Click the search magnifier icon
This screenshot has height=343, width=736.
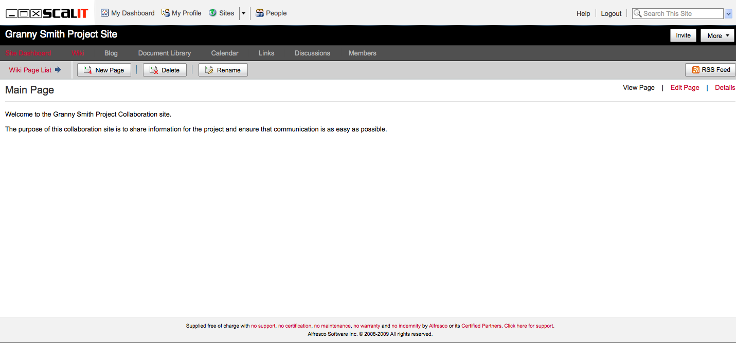coord(638,13)
